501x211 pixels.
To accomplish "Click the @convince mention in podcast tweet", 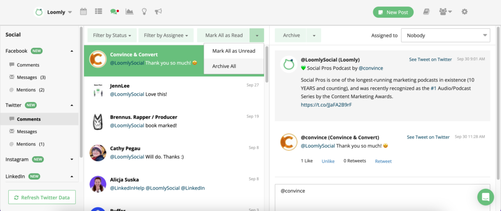I will pos(371,68).
